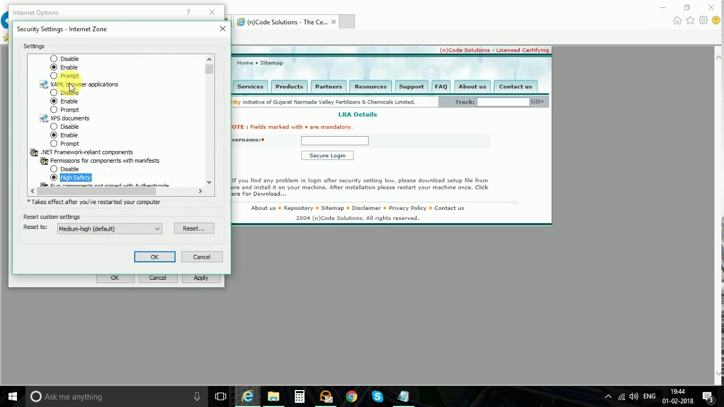Open the FAQ menu tab

point(441,86)
